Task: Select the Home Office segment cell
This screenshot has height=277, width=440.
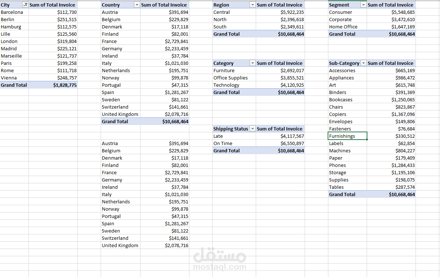Action: click(x=347, y=27)
